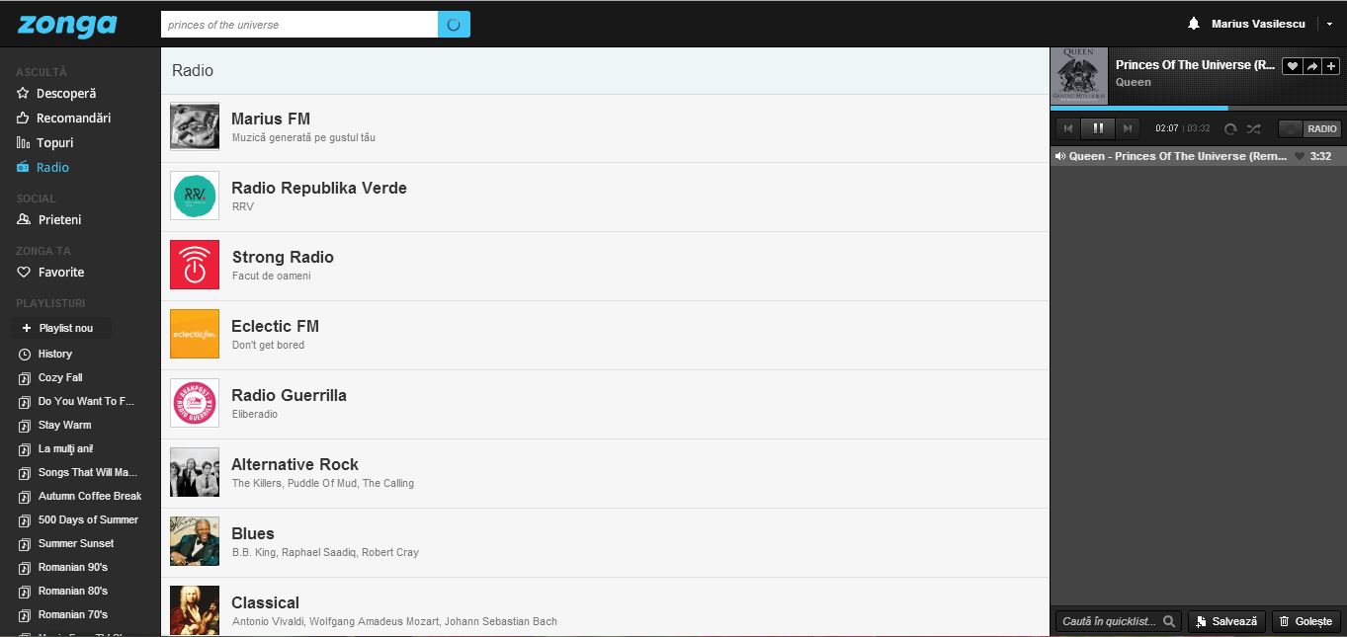Select the Romanian 90's playlist
The image size is (1347, 637).
tap(63, 567)
